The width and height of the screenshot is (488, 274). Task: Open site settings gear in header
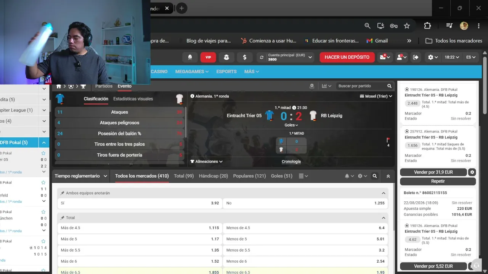tap(433, 57)
